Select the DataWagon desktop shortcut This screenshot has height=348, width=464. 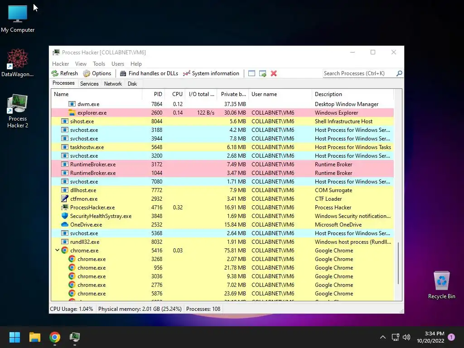click(18, 63)
